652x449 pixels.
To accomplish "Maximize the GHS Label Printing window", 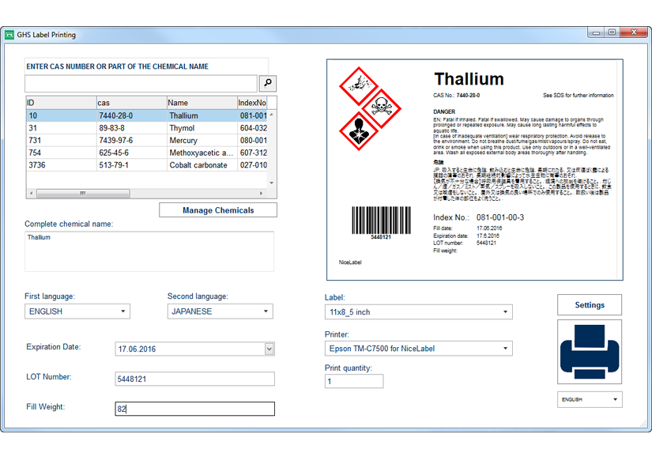I will (x=612, y=32).
